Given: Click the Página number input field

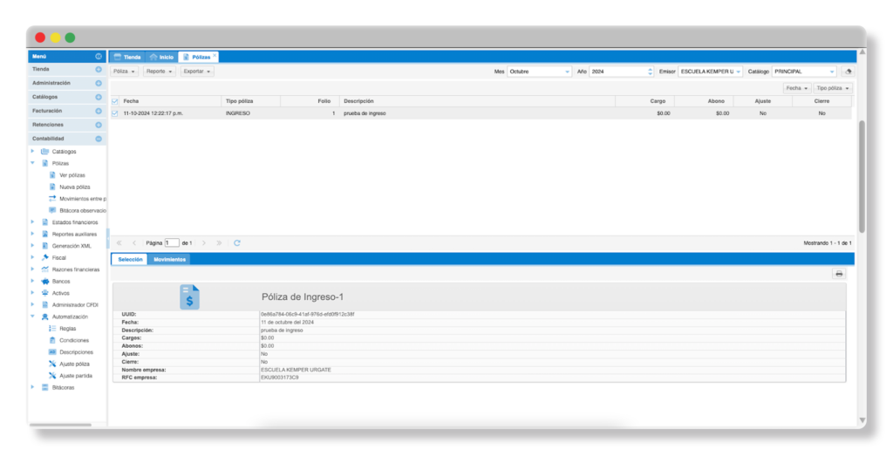Looking at the screenshot, I should coord(172,242).
